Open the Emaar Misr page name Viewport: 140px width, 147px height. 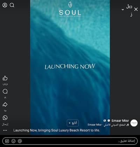click(x=120, y=121)
